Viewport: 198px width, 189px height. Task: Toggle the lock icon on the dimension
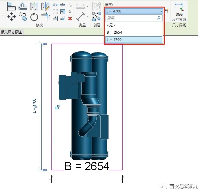pyautogui.click(x=57, y=107)
